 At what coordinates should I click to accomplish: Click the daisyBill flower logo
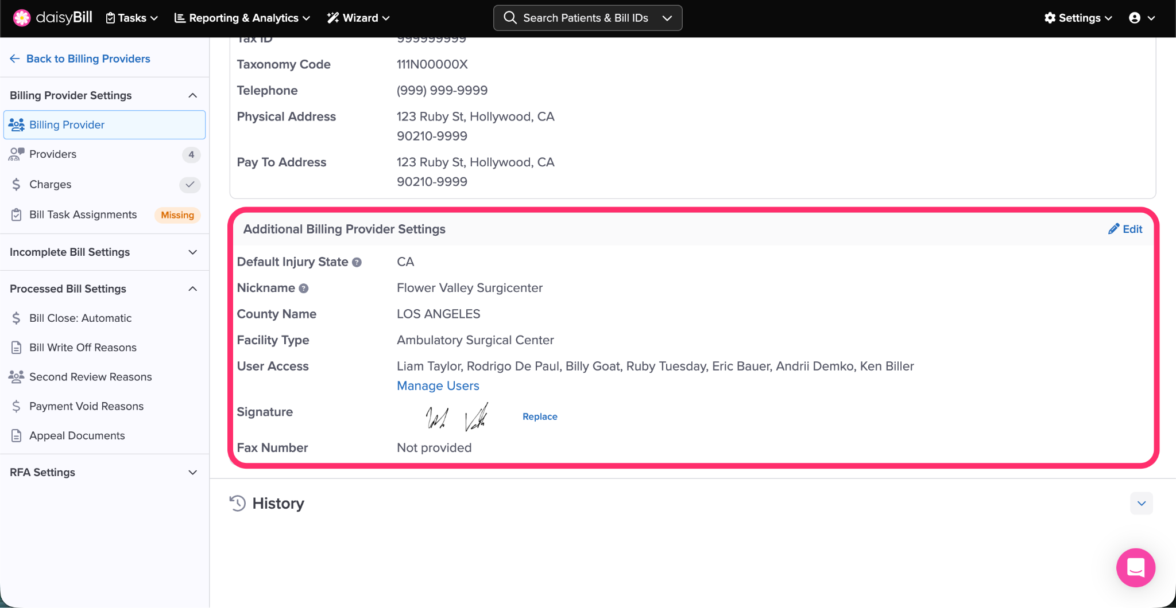pyautogui.click(x=22, y=18)
